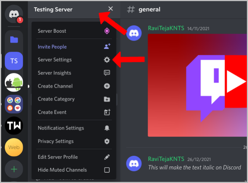
Task: Click the pink Server Boost gem icon
Action: point(107,31)
